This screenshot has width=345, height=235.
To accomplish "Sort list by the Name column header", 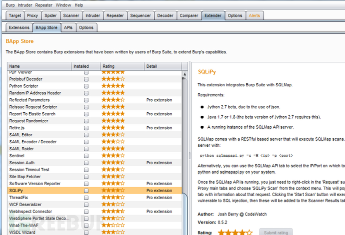I will (39, 66).
